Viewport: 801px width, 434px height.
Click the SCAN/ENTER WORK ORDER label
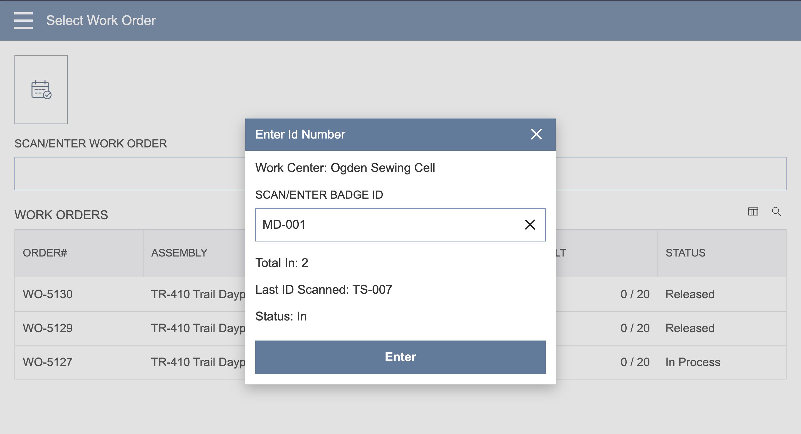click(90, 144)
